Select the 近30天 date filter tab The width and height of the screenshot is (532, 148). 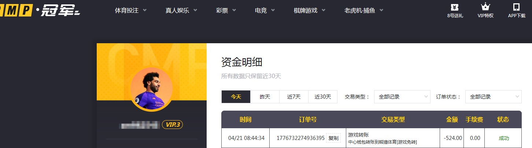(x=323, y=97)
